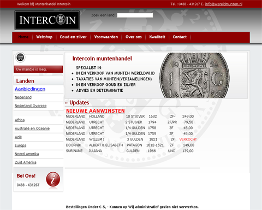Click the Intercoin logo
Image resolution: width=262 pixels, height=210 pixels.
click(x=47, y=20)
